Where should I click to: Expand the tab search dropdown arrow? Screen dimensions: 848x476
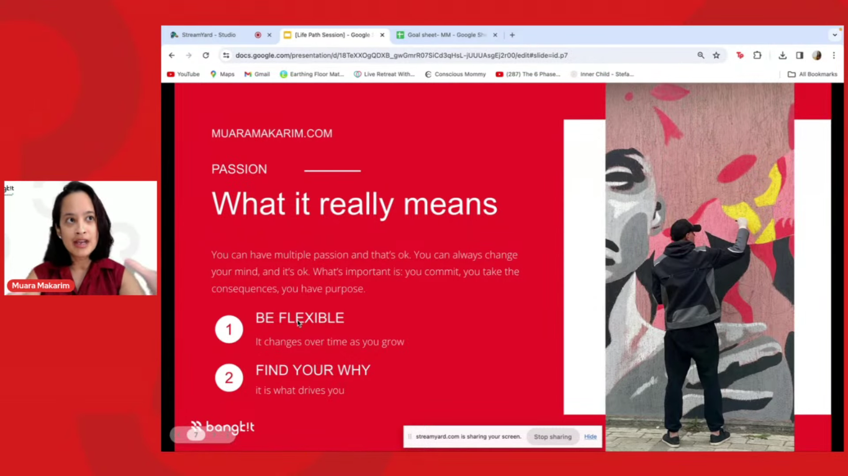tap(835, 35)
